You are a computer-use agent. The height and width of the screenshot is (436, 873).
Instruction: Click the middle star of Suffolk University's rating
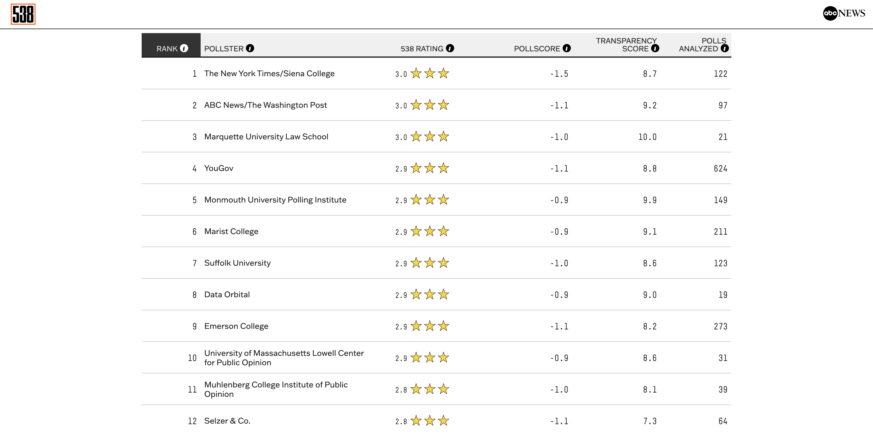tap(430, 263)
